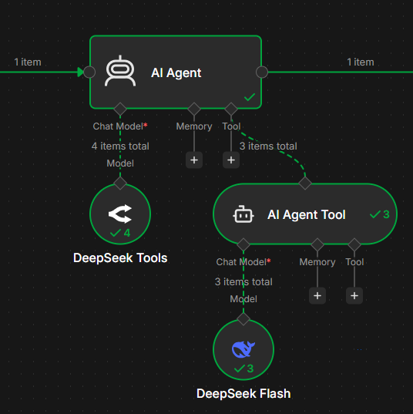Click the green success checkmark on AI Agent

coord(250,97)
